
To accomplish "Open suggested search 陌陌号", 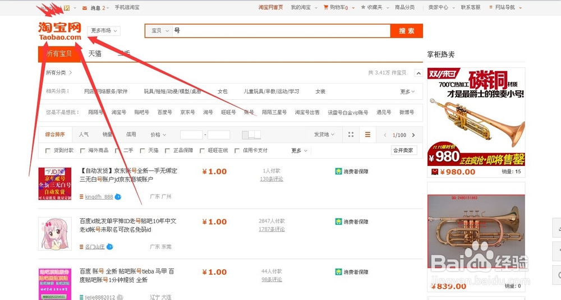I will [x=95, y=112].
